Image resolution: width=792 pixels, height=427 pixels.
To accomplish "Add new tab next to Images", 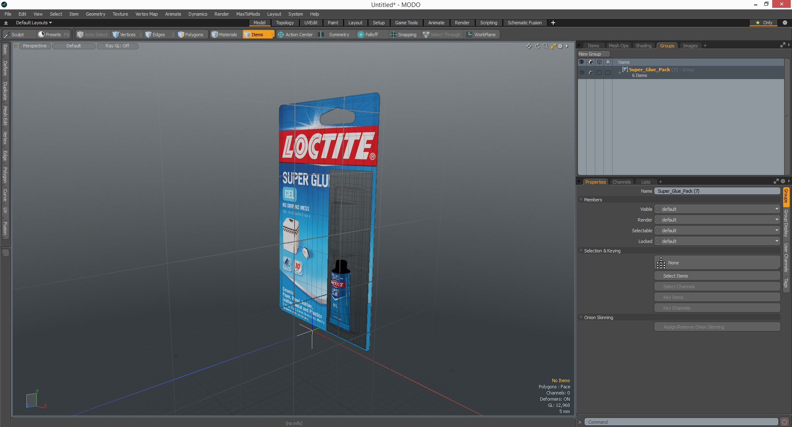I will (x=705, y=46).
